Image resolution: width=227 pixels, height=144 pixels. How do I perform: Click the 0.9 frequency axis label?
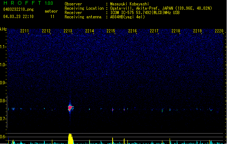click(x=3, y=83)
